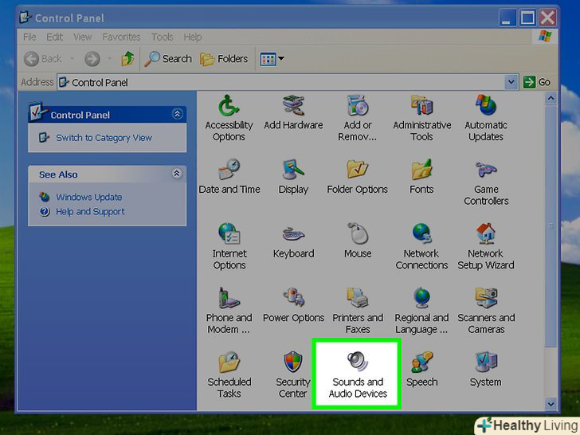Screen dimensions: 580x435
Task: Open Keyboard settings icon
Action: pos(293,241)
